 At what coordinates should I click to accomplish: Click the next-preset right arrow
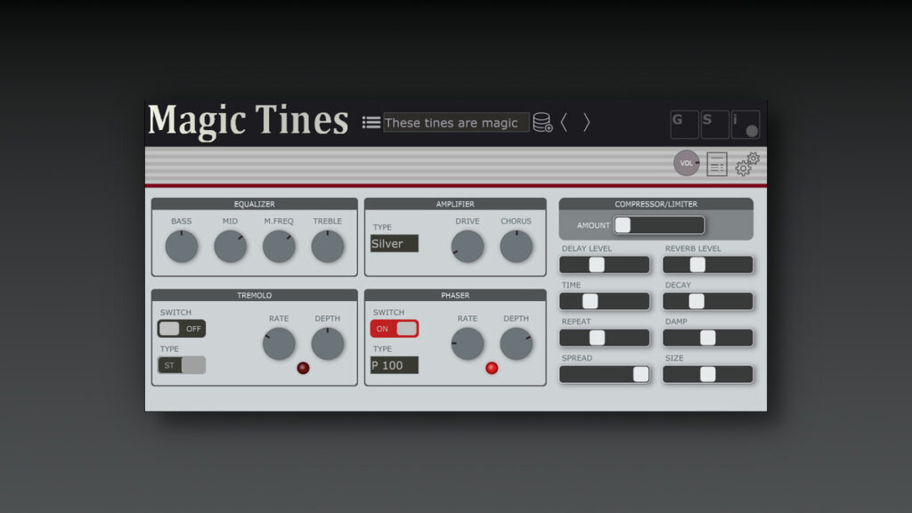point(587,122)
